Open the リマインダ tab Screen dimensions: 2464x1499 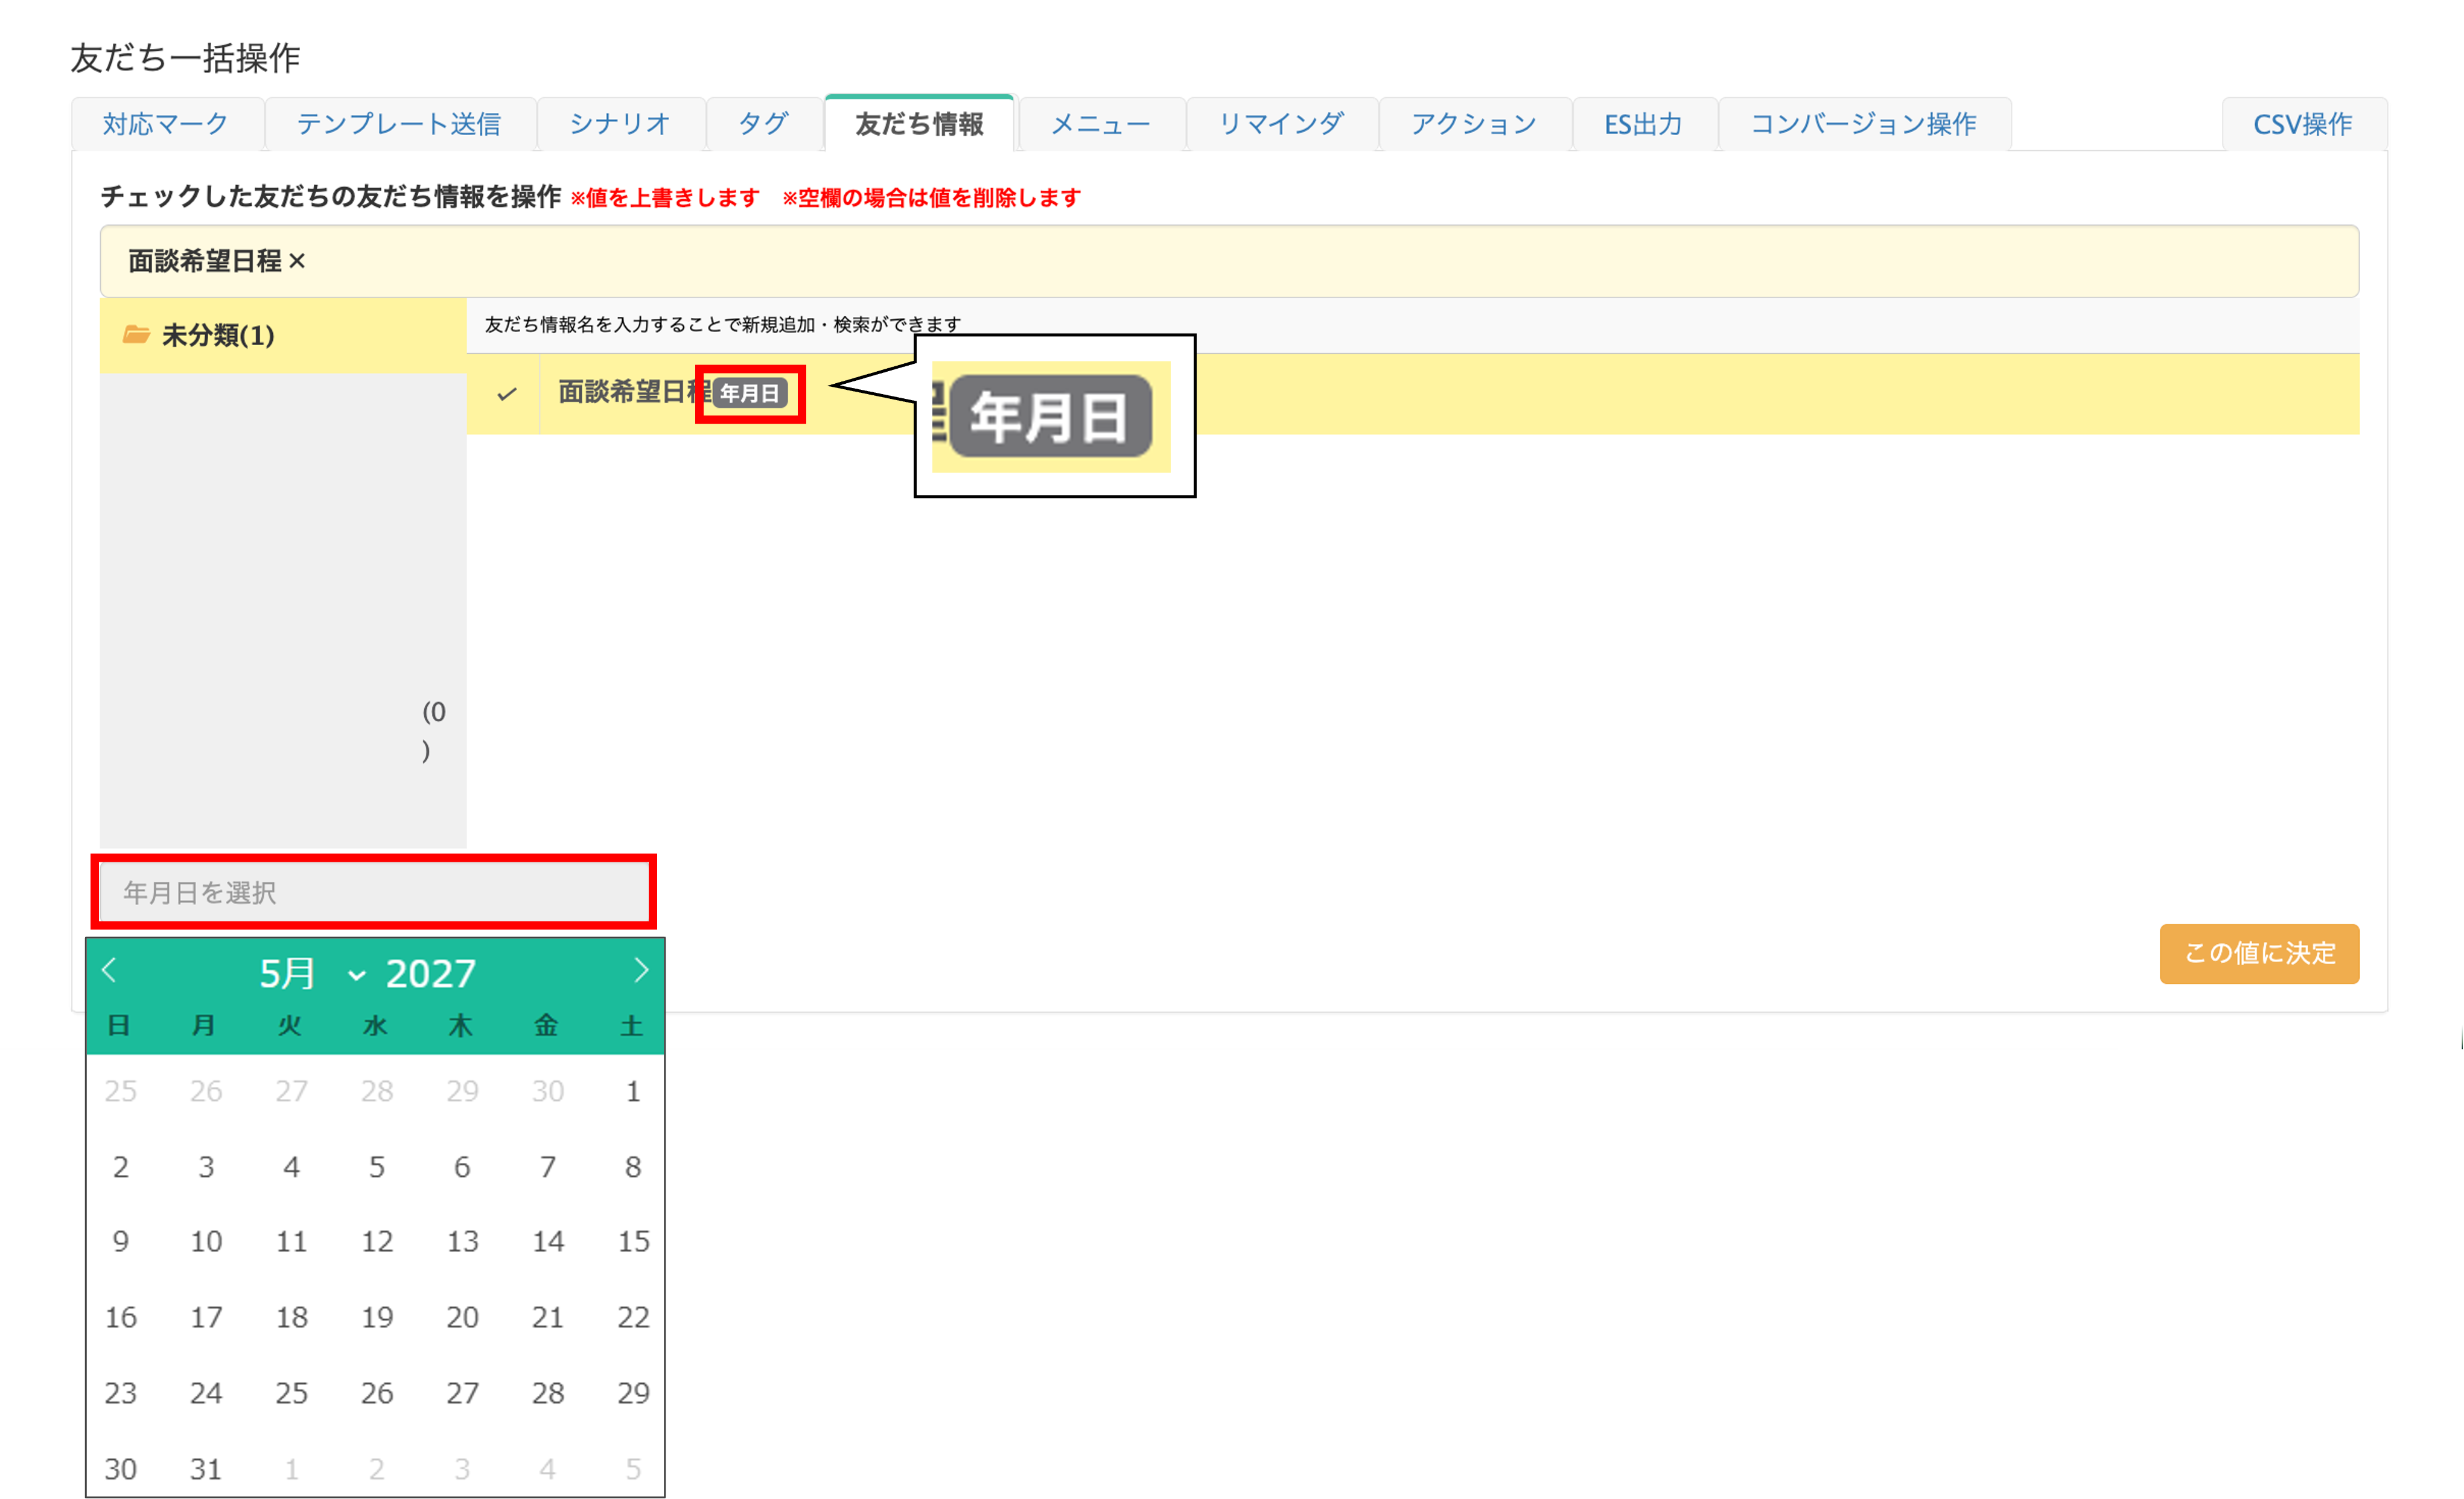pyautogui.click(x=1281, y=124)
